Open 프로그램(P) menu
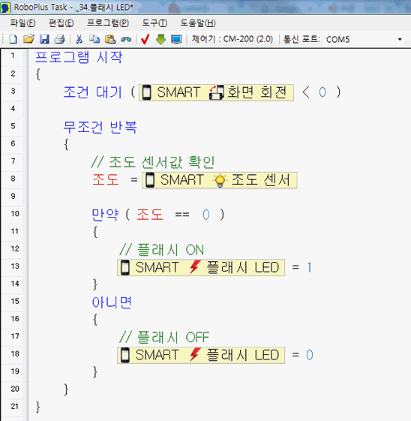The height and width of the screenshot is (421, 411). coord(107,23)
